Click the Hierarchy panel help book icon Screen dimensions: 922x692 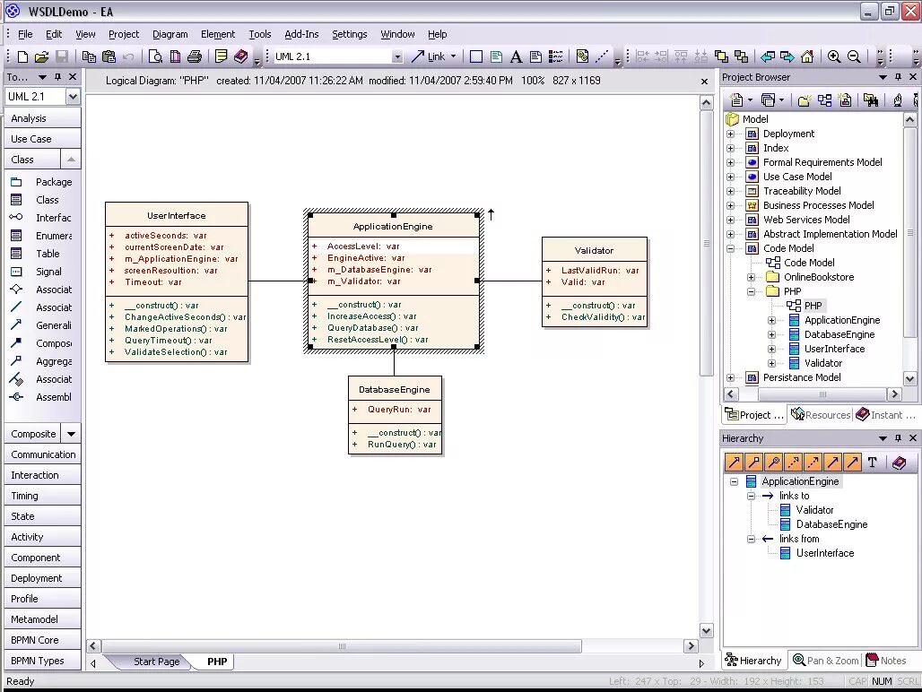(899, 463)
